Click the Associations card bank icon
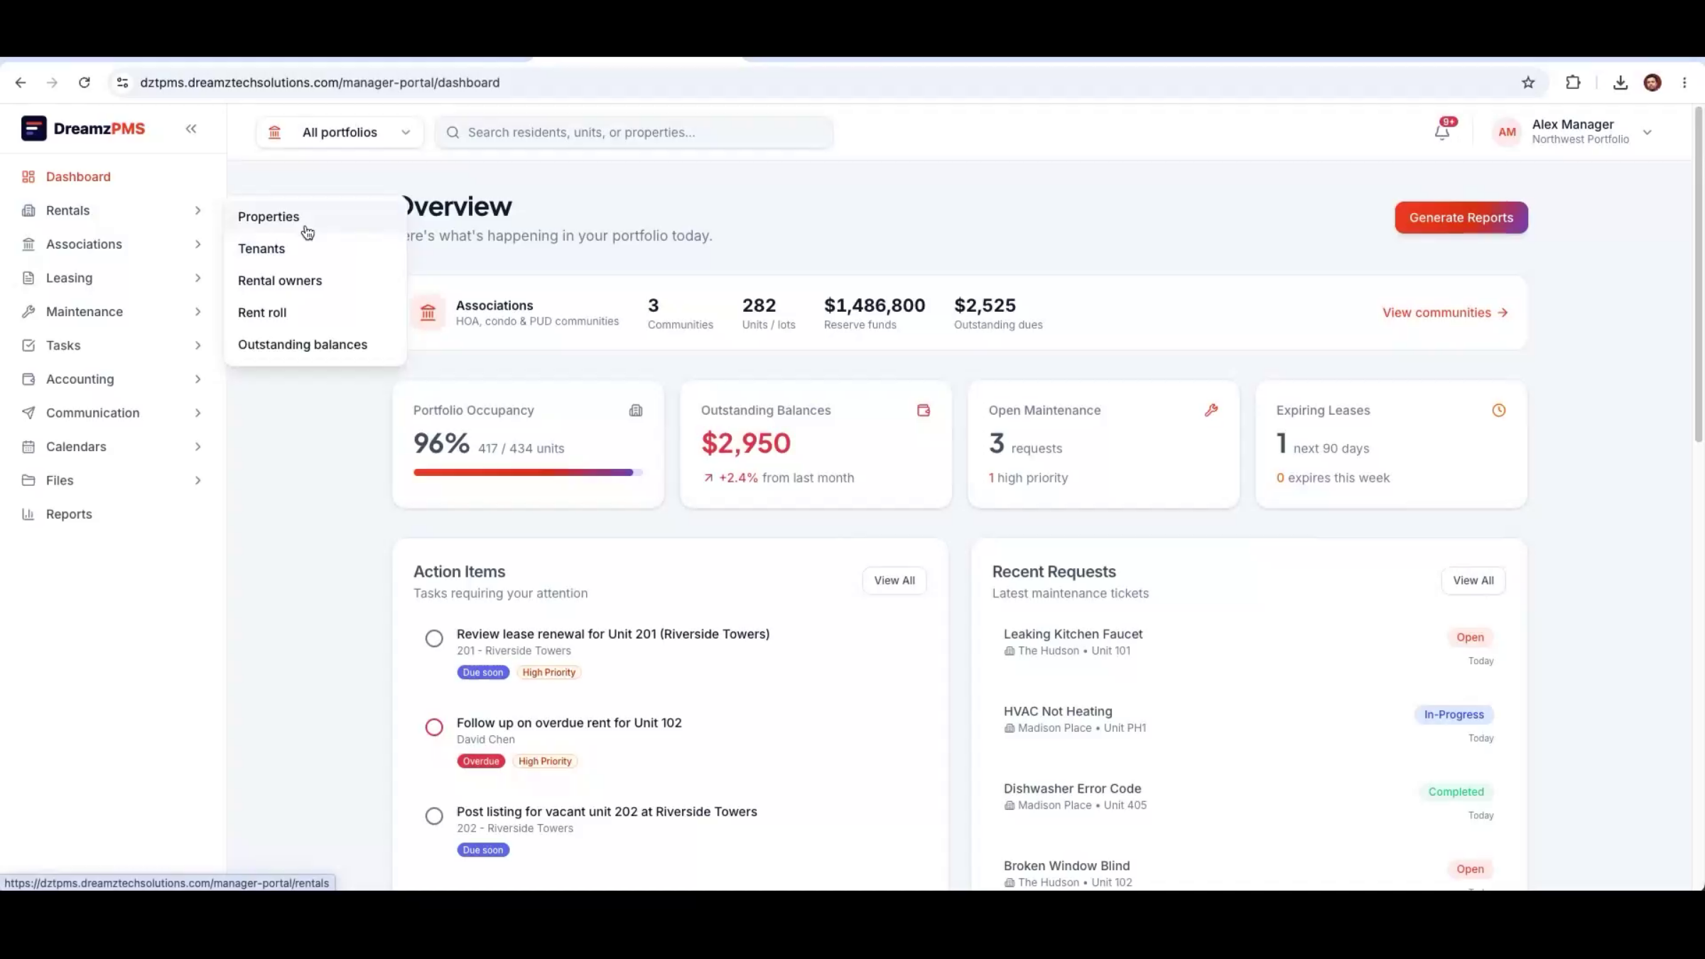The image size is (1705, 959). pos(428,313)
